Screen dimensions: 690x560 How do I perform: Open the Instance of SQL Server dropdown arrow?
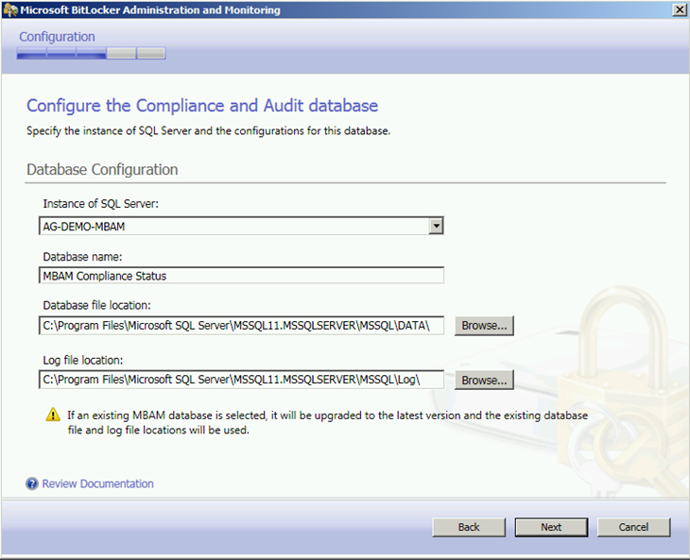[x=436, y=226]
